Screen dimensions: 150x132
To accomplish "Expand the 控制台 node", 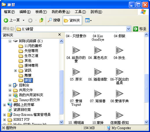I will click(x=10, y=85).
